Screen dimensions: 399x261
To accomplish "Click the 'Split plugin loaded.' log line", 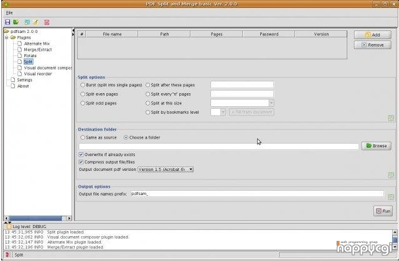I will coord(45,232).
